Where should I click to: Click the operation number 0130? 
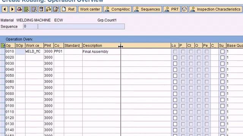[x=10, y=124]
